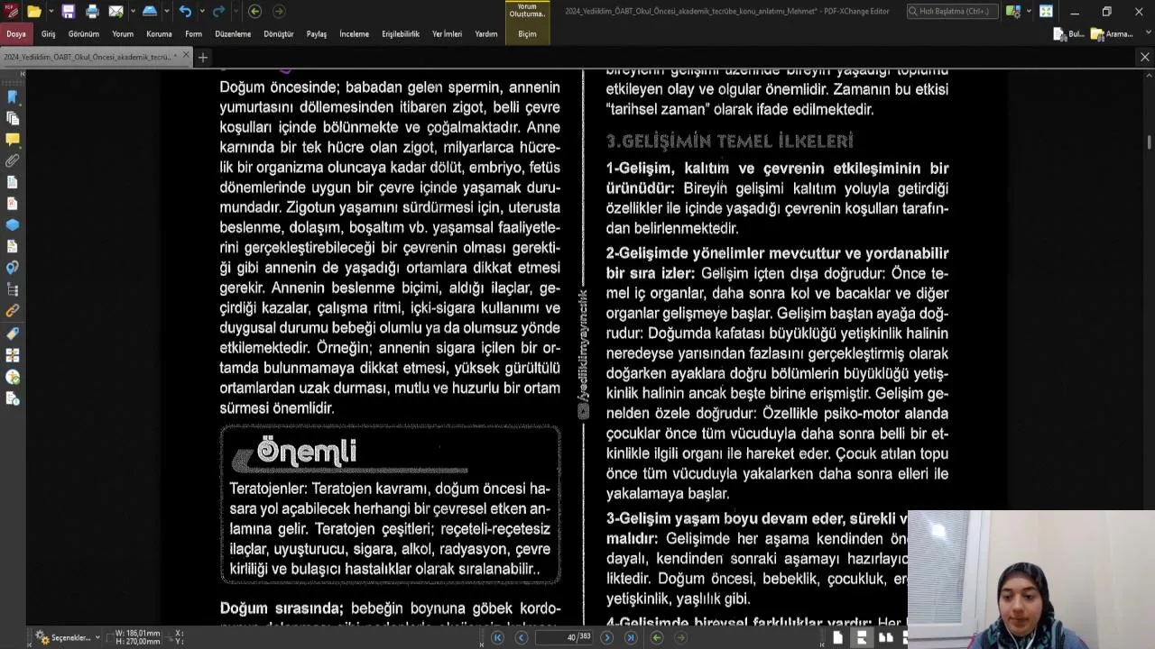This screenshot has height=649, width=1155.
Task: Switch to the İnceleme ribbon tab
Action: tap(354, 34)
